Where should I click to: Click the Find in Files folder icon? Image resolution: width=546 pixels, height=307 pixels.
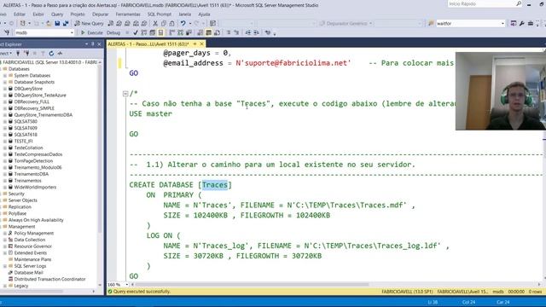(x=431, y=23)
